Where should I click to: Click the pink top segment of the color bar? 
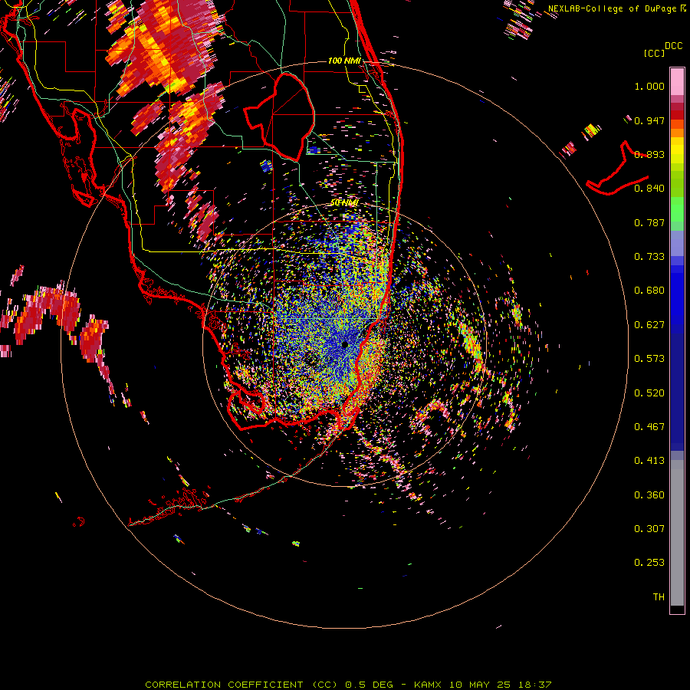point(677,82)
